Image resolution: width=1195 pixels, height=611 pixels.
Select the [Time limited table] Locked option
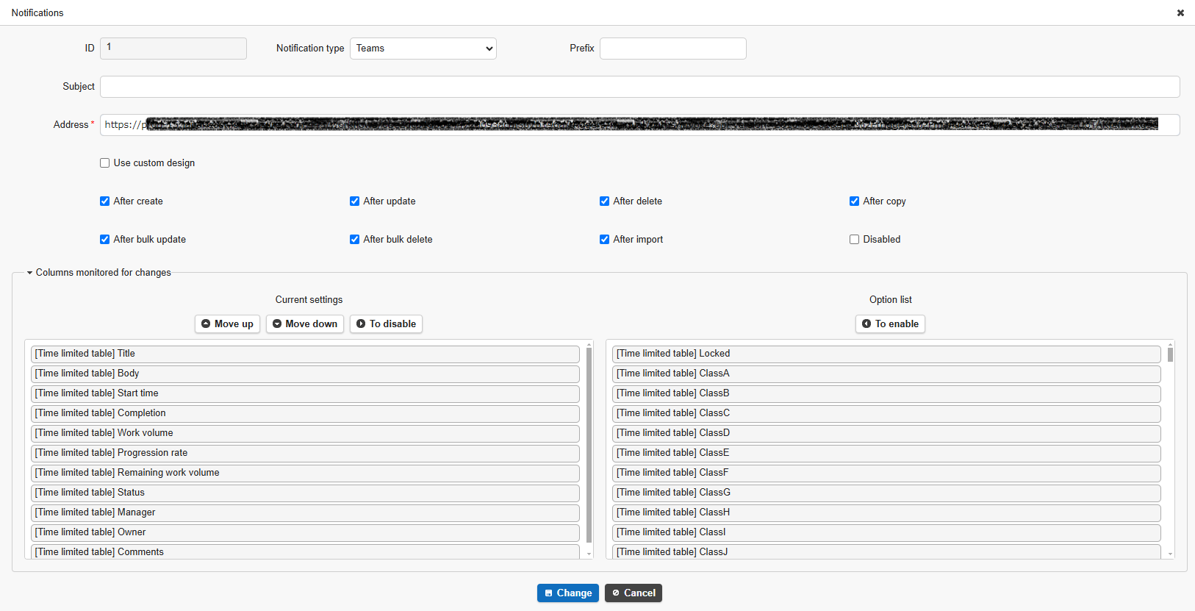point(886,354)
